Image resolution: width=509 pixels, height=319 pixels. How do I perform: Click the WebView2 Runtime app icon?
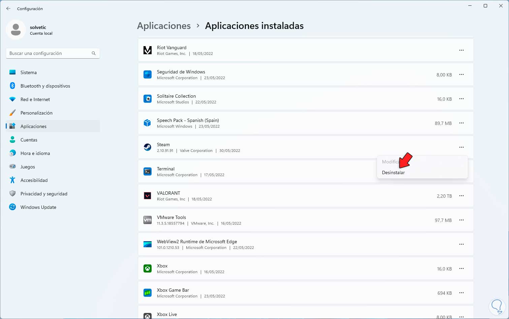[x=148, y=244]
